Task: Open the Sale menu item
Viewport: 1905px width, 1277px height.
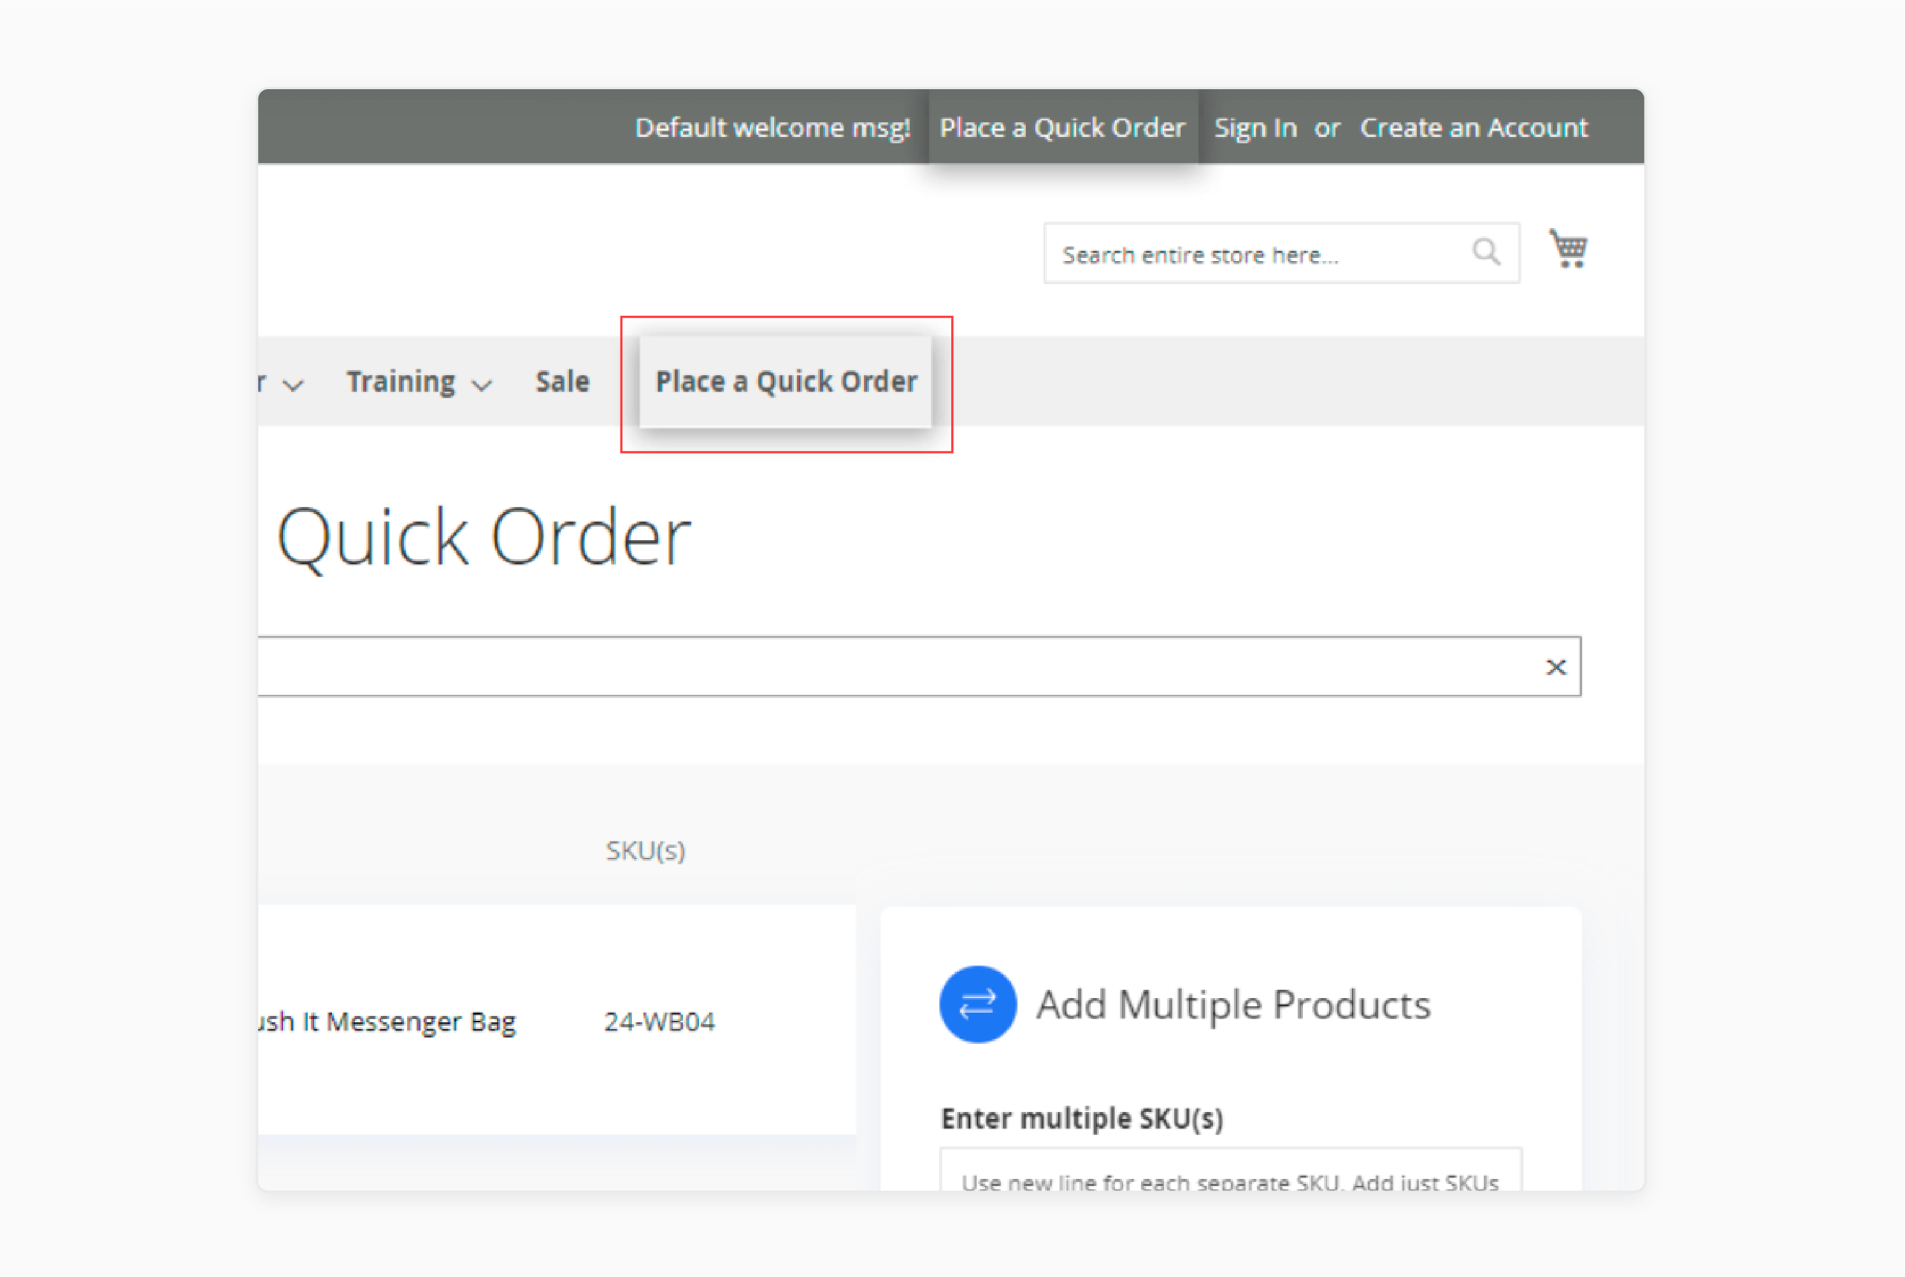Action: click(x=562, y=381)
